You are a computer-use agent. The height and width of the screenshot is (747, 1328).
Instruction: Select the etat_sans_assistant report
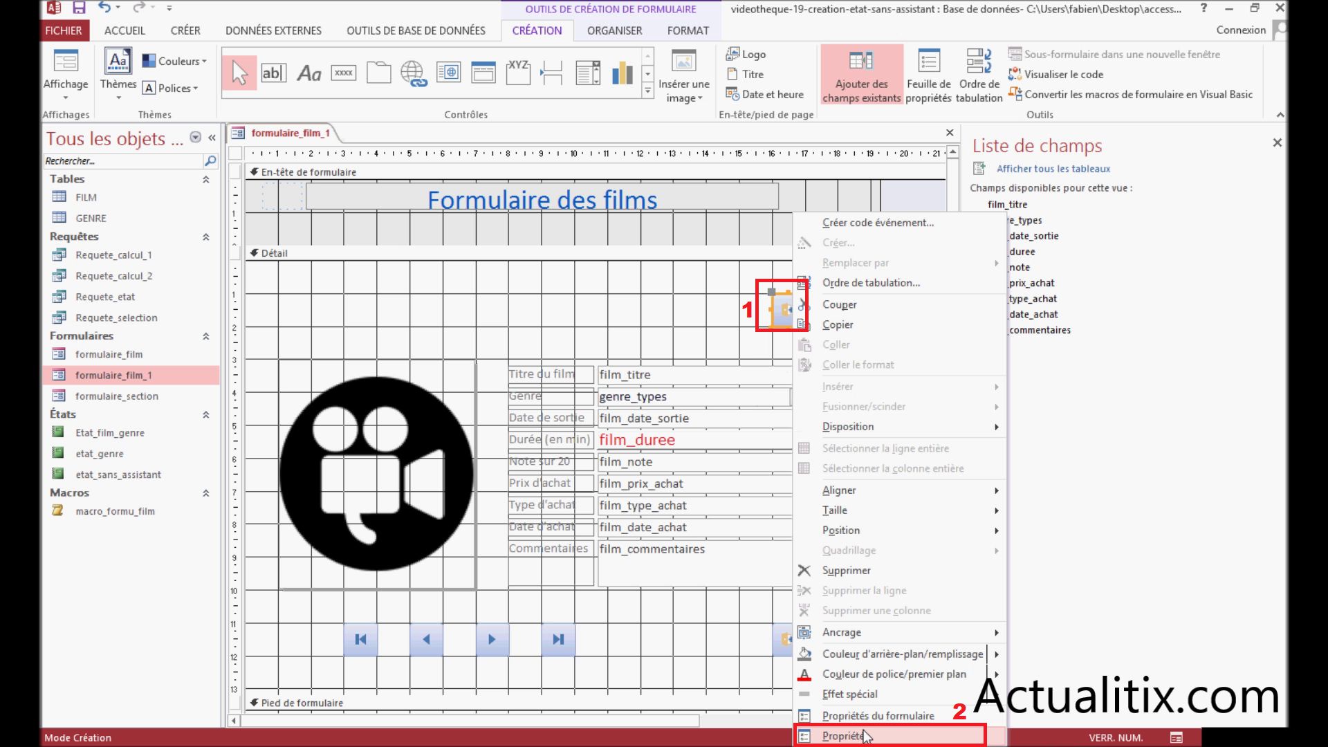118,474
